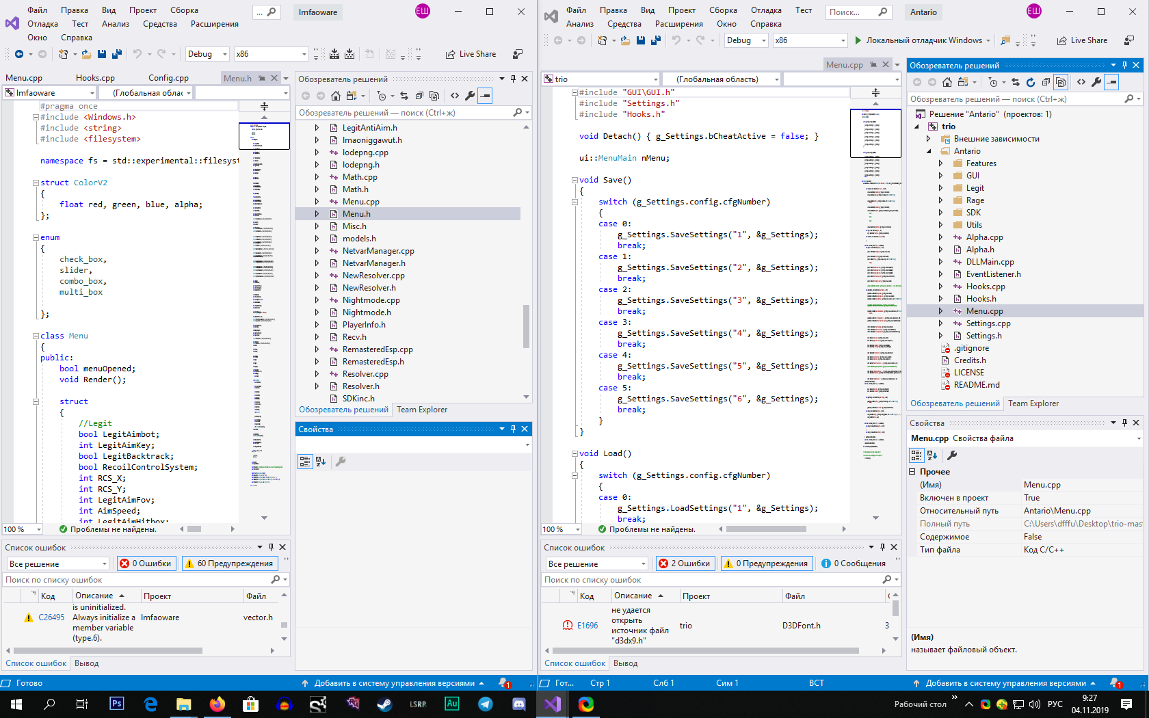Open Properties wrench in Imfaoware Solution Explorer toolbar
1149x718 pixels.
(470, 96)
